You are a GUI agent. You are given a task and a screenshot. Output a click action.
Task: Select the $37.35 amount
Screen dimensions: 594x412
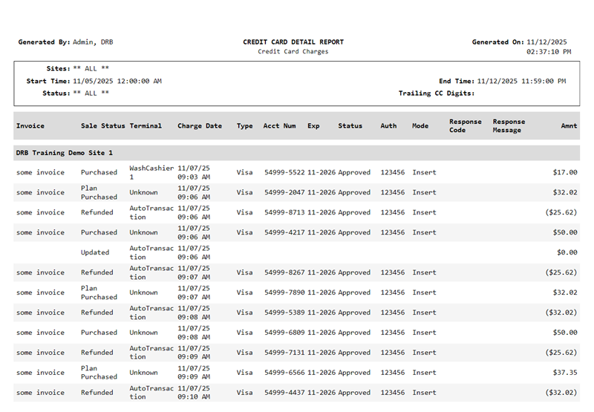pyautogui.click(x=565, y=373)
